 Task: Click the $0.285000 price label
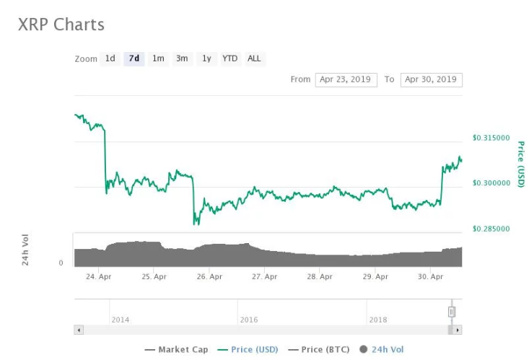[491, 229]
